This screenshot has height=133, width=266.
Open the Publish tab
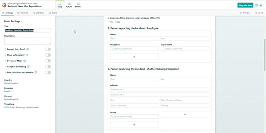pyautogui.click(x=69, y=5)
